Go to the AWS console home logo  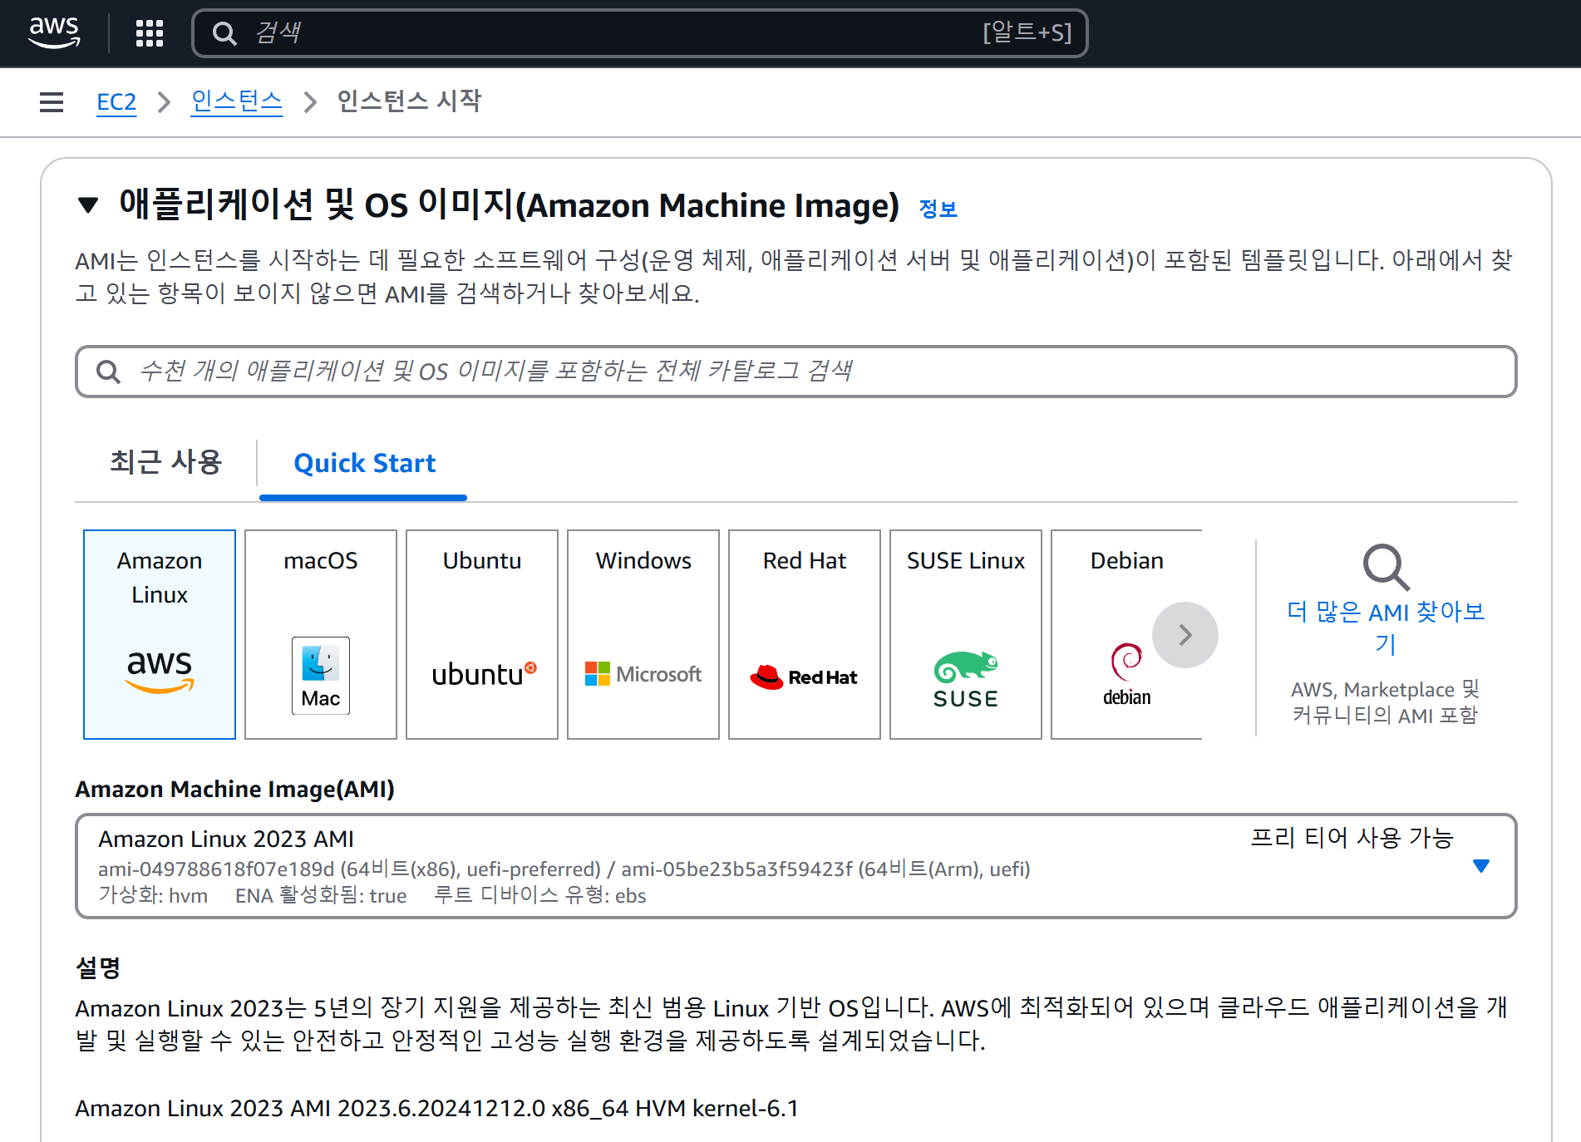(54, 32)
